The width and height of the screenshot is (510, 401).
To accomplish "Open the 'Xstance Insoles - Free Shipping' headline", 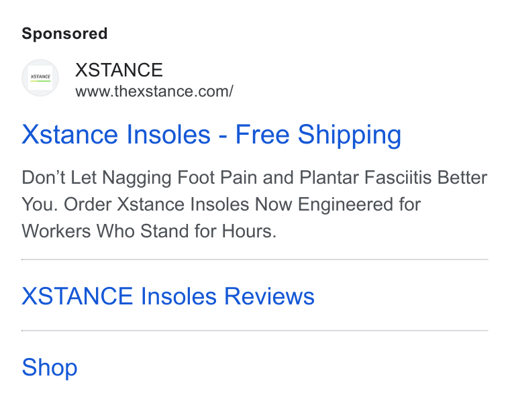I will 211,134.
